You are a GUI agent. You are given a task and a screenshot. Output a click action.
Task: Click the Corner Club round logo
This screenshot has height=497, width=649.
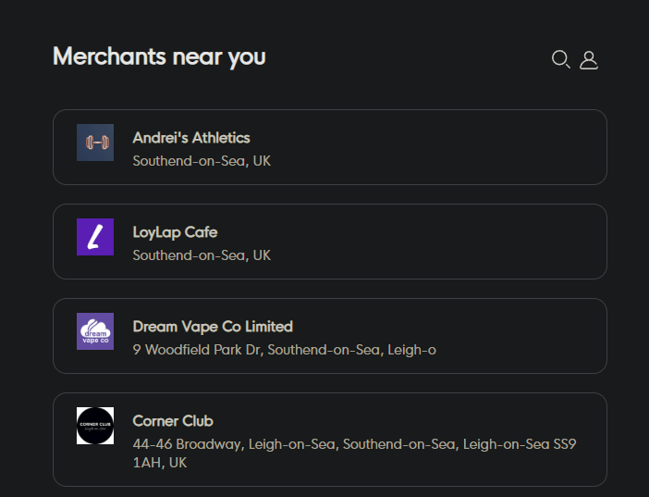(x=95, y=426)
